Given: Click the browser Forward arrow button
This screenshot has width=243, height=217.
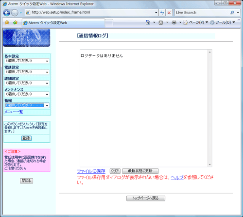Looking at the screenshot, I should [x=15, y=13].
